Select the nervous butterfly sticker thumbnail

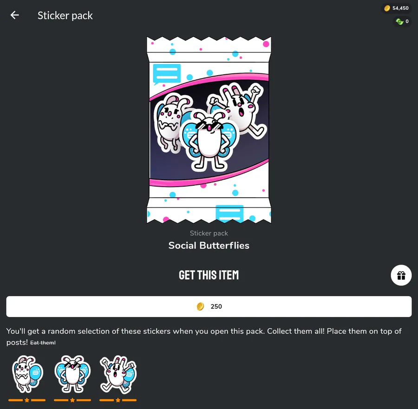point(27,374)
